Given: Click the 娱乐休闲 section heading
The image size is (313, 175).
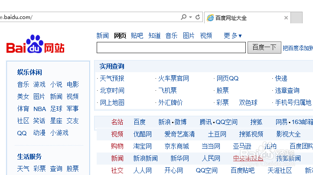Looking at the screenshot, I should [x=29, y=73].
